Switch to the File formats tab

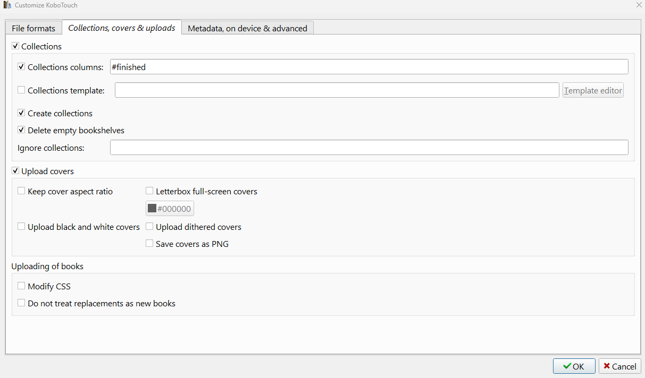point(33,28)
